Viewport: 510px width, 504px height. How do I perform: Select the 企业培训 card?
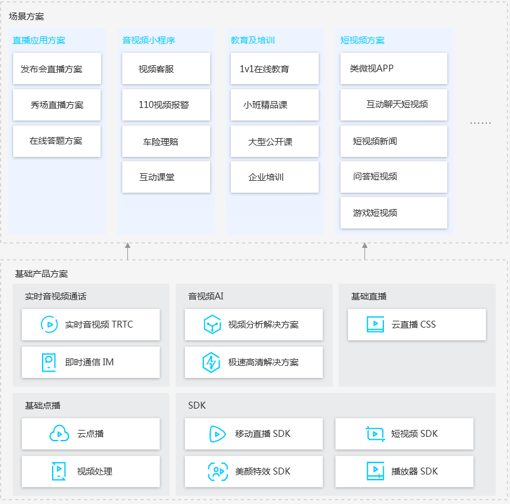pos(274,177)
